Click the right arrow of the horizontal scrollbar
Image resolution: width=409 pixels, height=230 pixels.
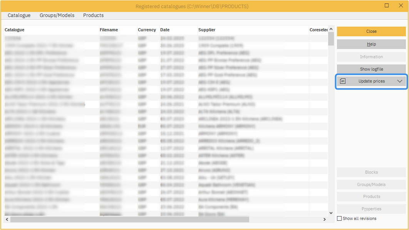(x=325, y=219)
